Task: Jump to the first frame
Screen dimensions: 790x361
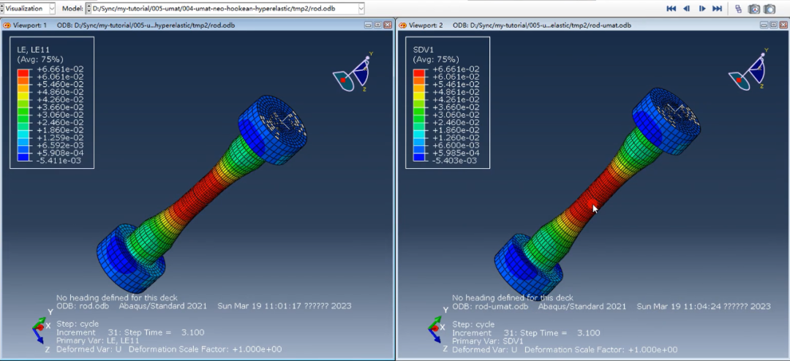Action: [x=671, y=9]
